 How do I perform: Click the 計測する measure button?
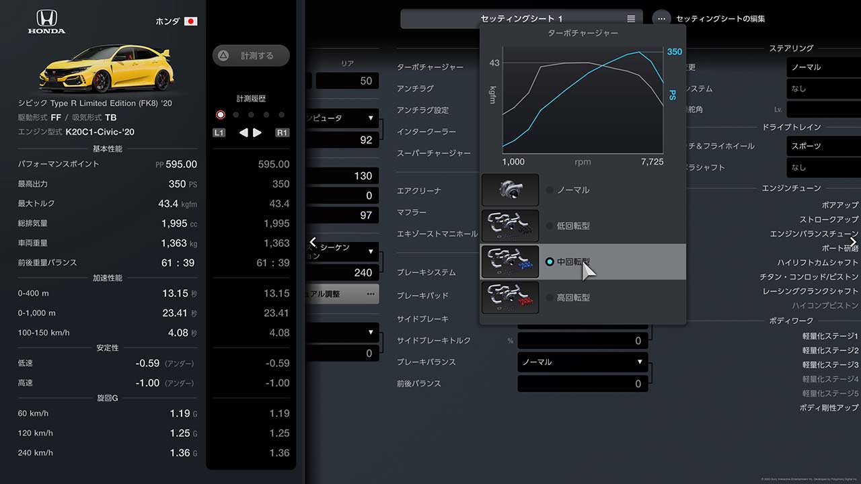251,56
